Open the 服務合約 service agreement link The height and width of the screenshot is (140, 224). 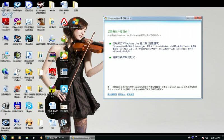pos(122,94)
